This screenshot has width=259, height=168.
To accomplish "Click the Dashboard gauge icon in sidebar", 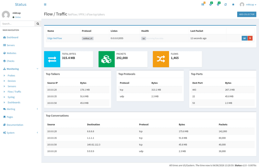I will click(4, 37).
